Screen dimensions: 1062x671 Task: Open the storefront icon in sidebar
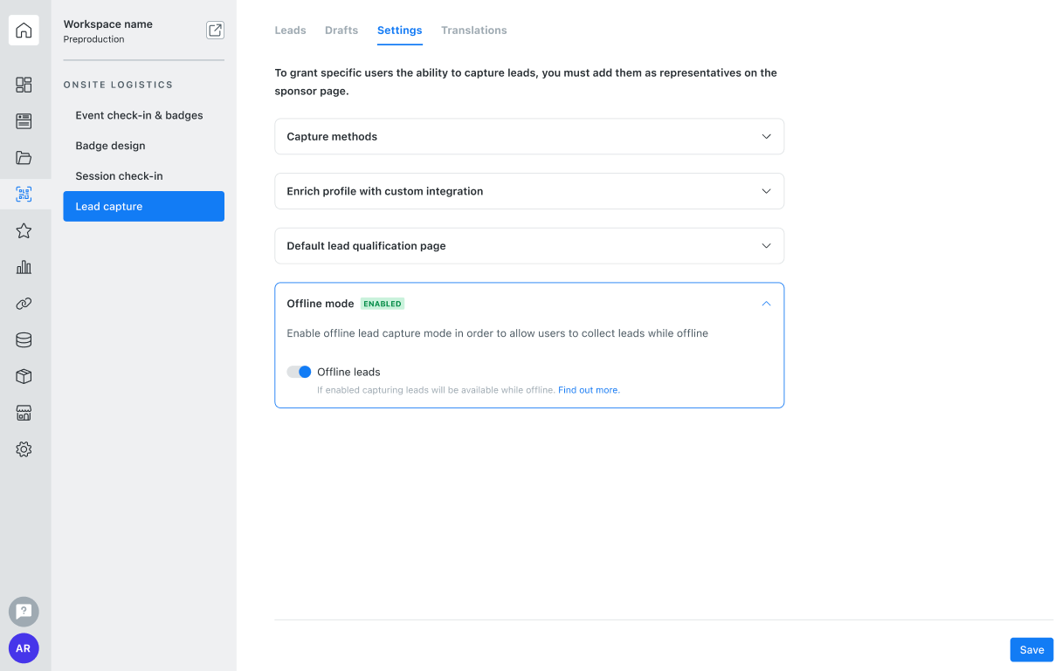click(24, 414)
